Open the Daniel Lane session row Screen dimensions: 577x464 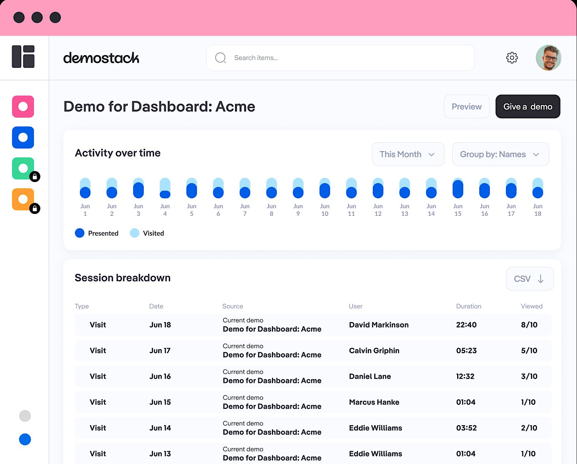[313, 376]
